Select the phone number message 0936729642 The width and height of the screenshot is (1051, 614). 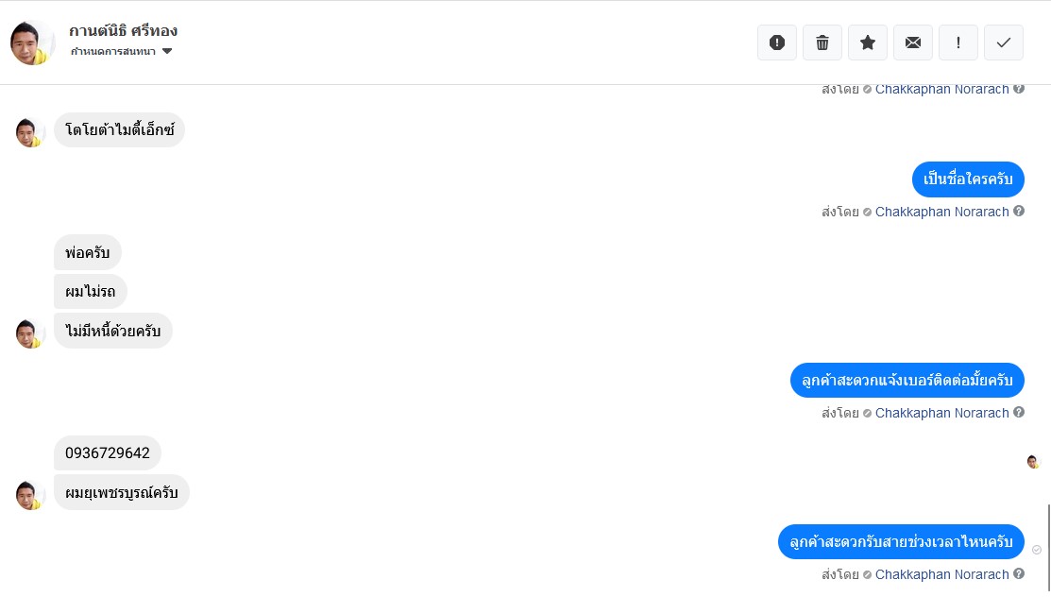(x=108, y=453)
